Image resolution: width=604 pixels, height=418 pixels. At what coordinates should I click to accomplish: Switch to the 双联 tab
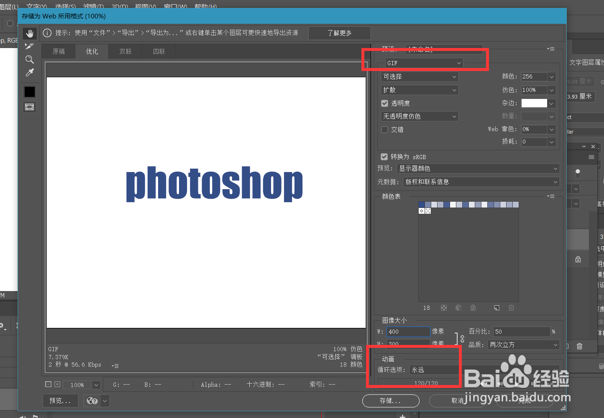pyautogui.click(x=125, y=51)
